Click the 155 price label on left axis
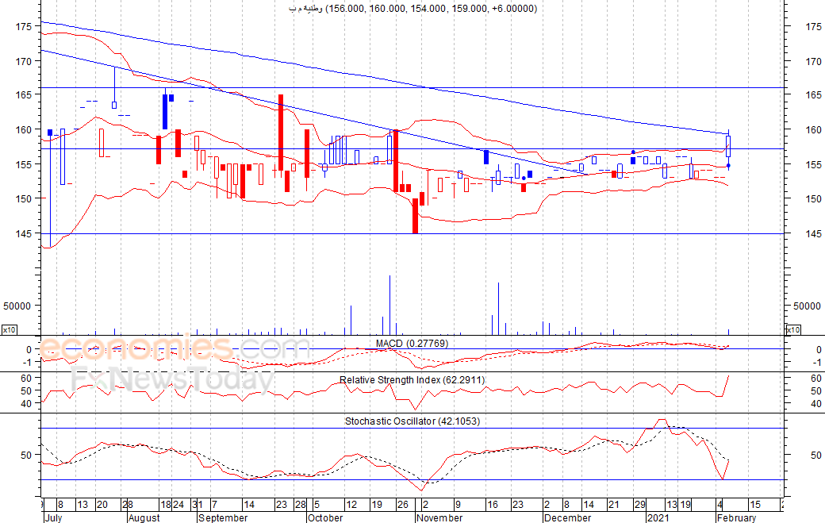Screen dimensions: 825x523 (x=24, y=164)
